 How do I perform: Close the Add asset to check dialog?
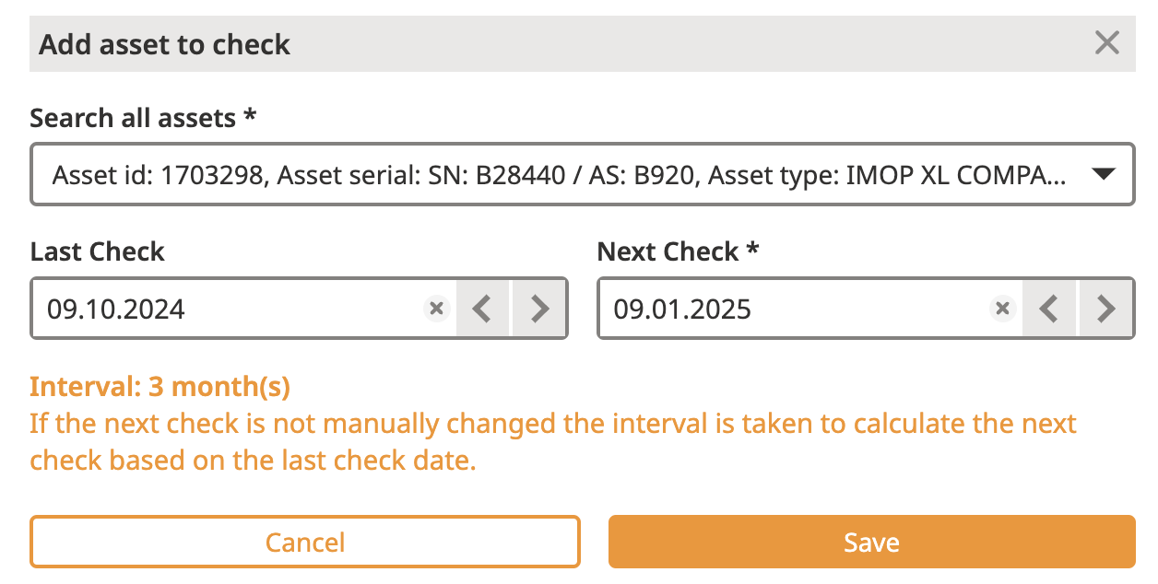(1106, 43)
